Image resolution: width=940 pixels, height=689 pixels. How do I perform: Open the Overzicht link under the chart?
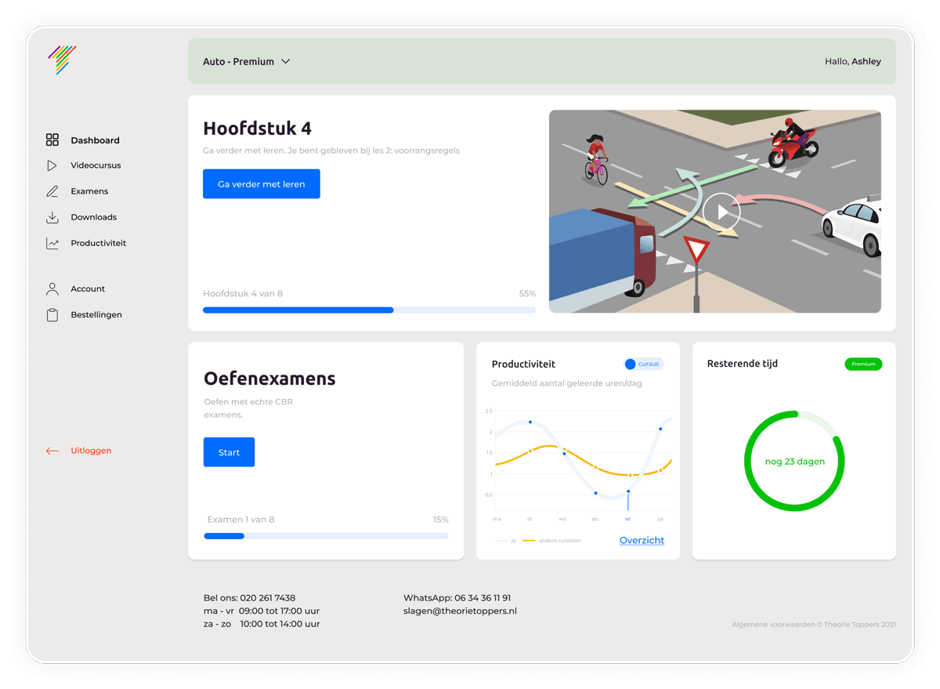[x=642, y=540]
